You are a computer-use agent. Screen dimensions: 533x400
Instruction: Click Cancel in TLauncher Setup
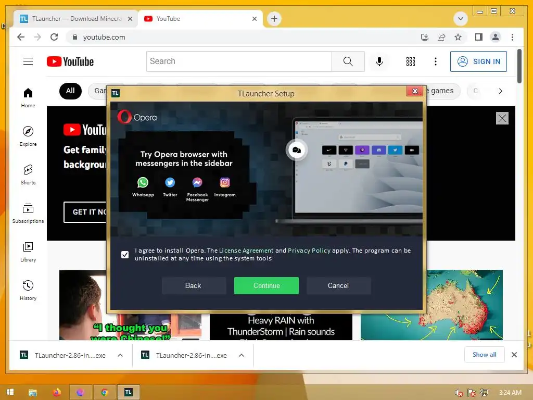(x=338, y=285)
